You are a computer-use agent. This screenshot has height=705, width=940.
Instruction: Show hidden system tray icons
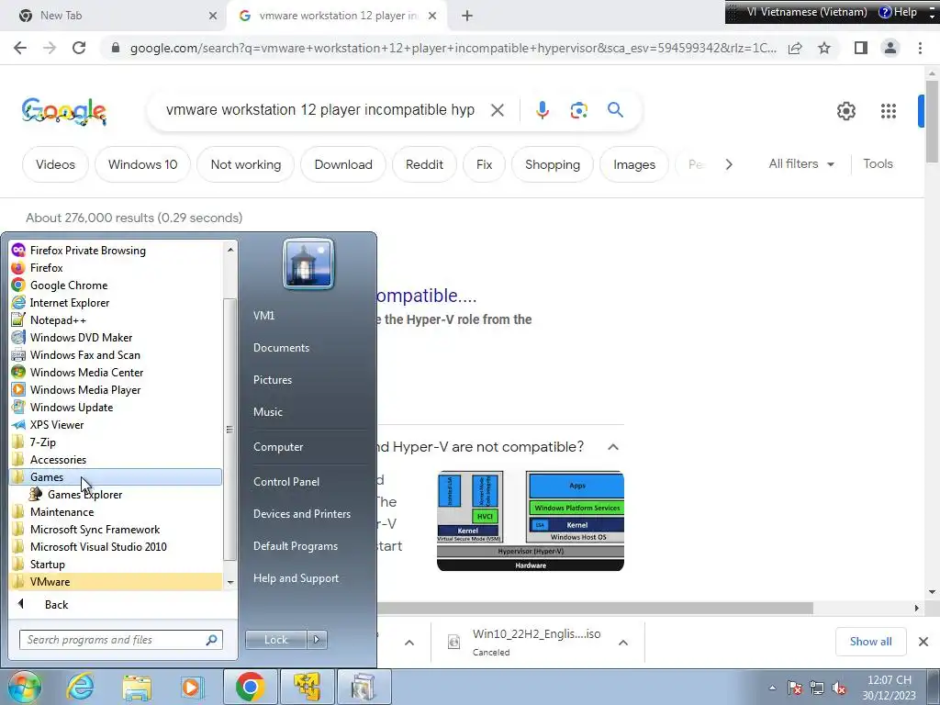(772, 688)
